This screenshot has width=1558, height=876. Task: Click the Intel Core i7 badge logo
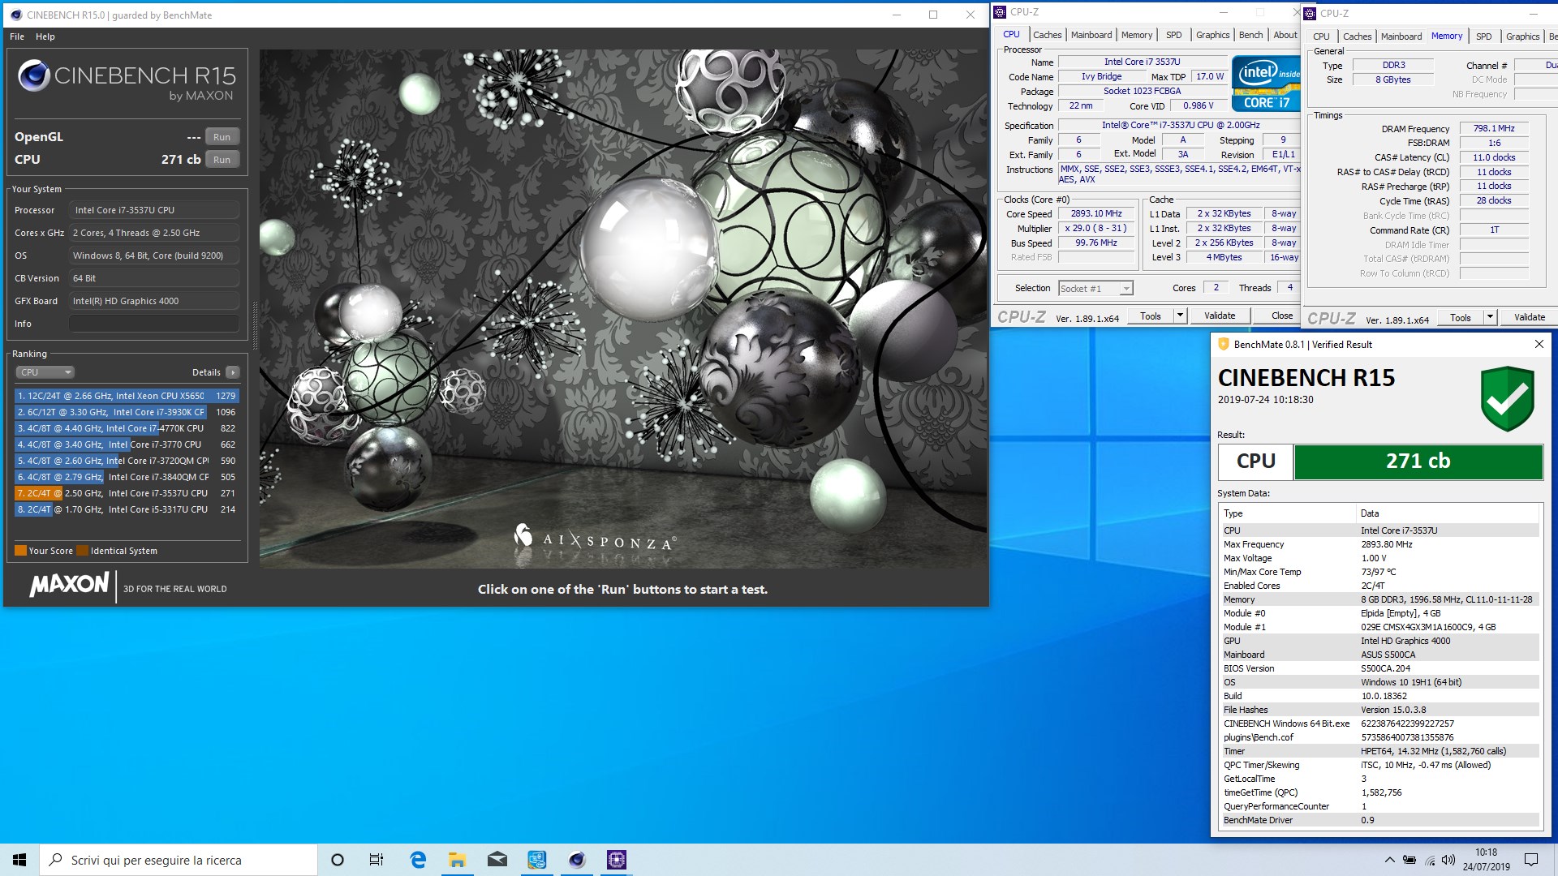(1266, 84)
